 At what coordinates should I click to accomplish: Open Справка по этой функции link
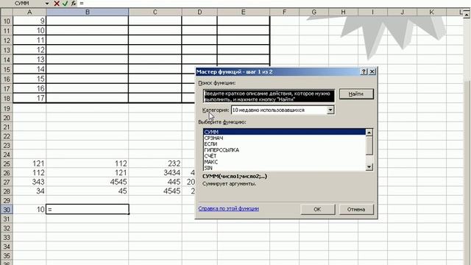pos(229,208)
